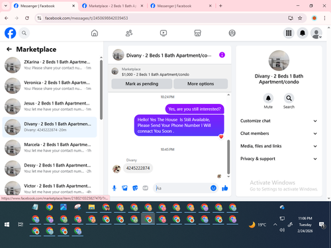Open the Facebook search magnifier
Screen dimensions: 331x248
[x=24, y=33]
